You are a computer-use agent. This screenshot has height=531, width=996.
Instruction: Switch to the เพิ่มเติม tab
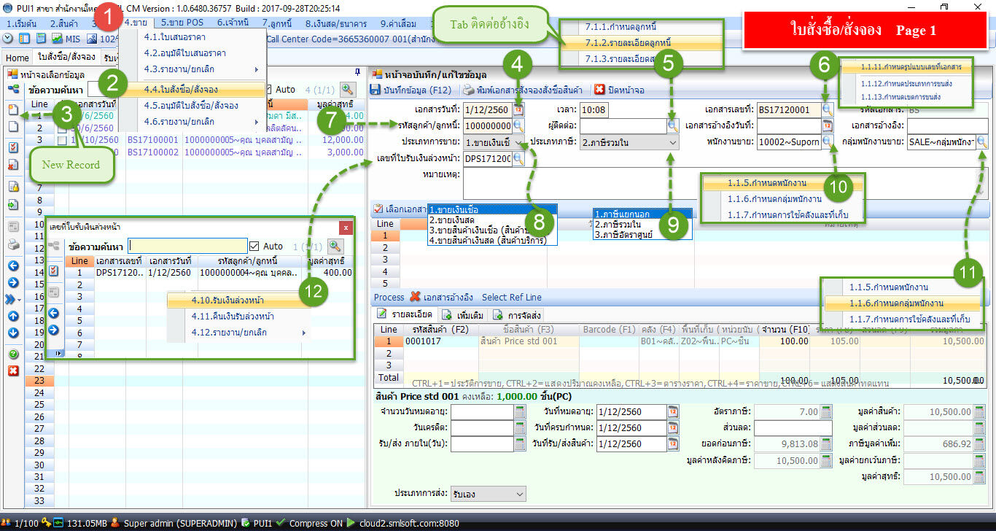click(464, 315)
